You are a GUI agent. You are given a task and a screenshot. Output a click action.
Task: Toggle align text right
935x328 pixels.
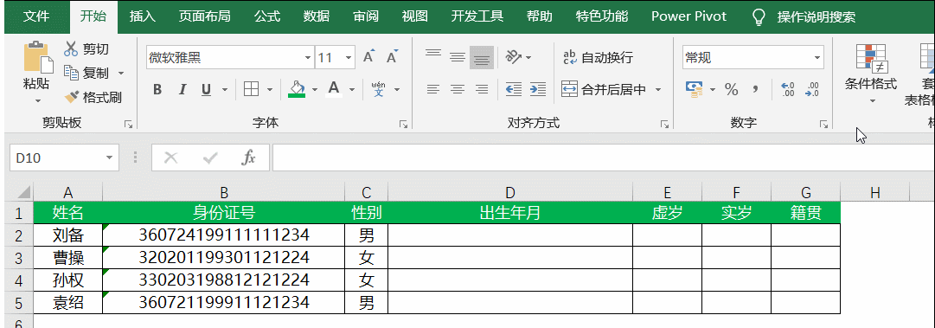coord(481,89)
